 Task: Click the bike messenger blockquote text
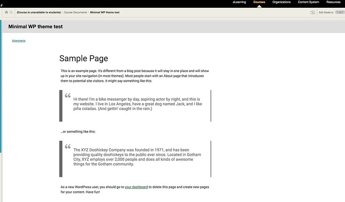137,104
